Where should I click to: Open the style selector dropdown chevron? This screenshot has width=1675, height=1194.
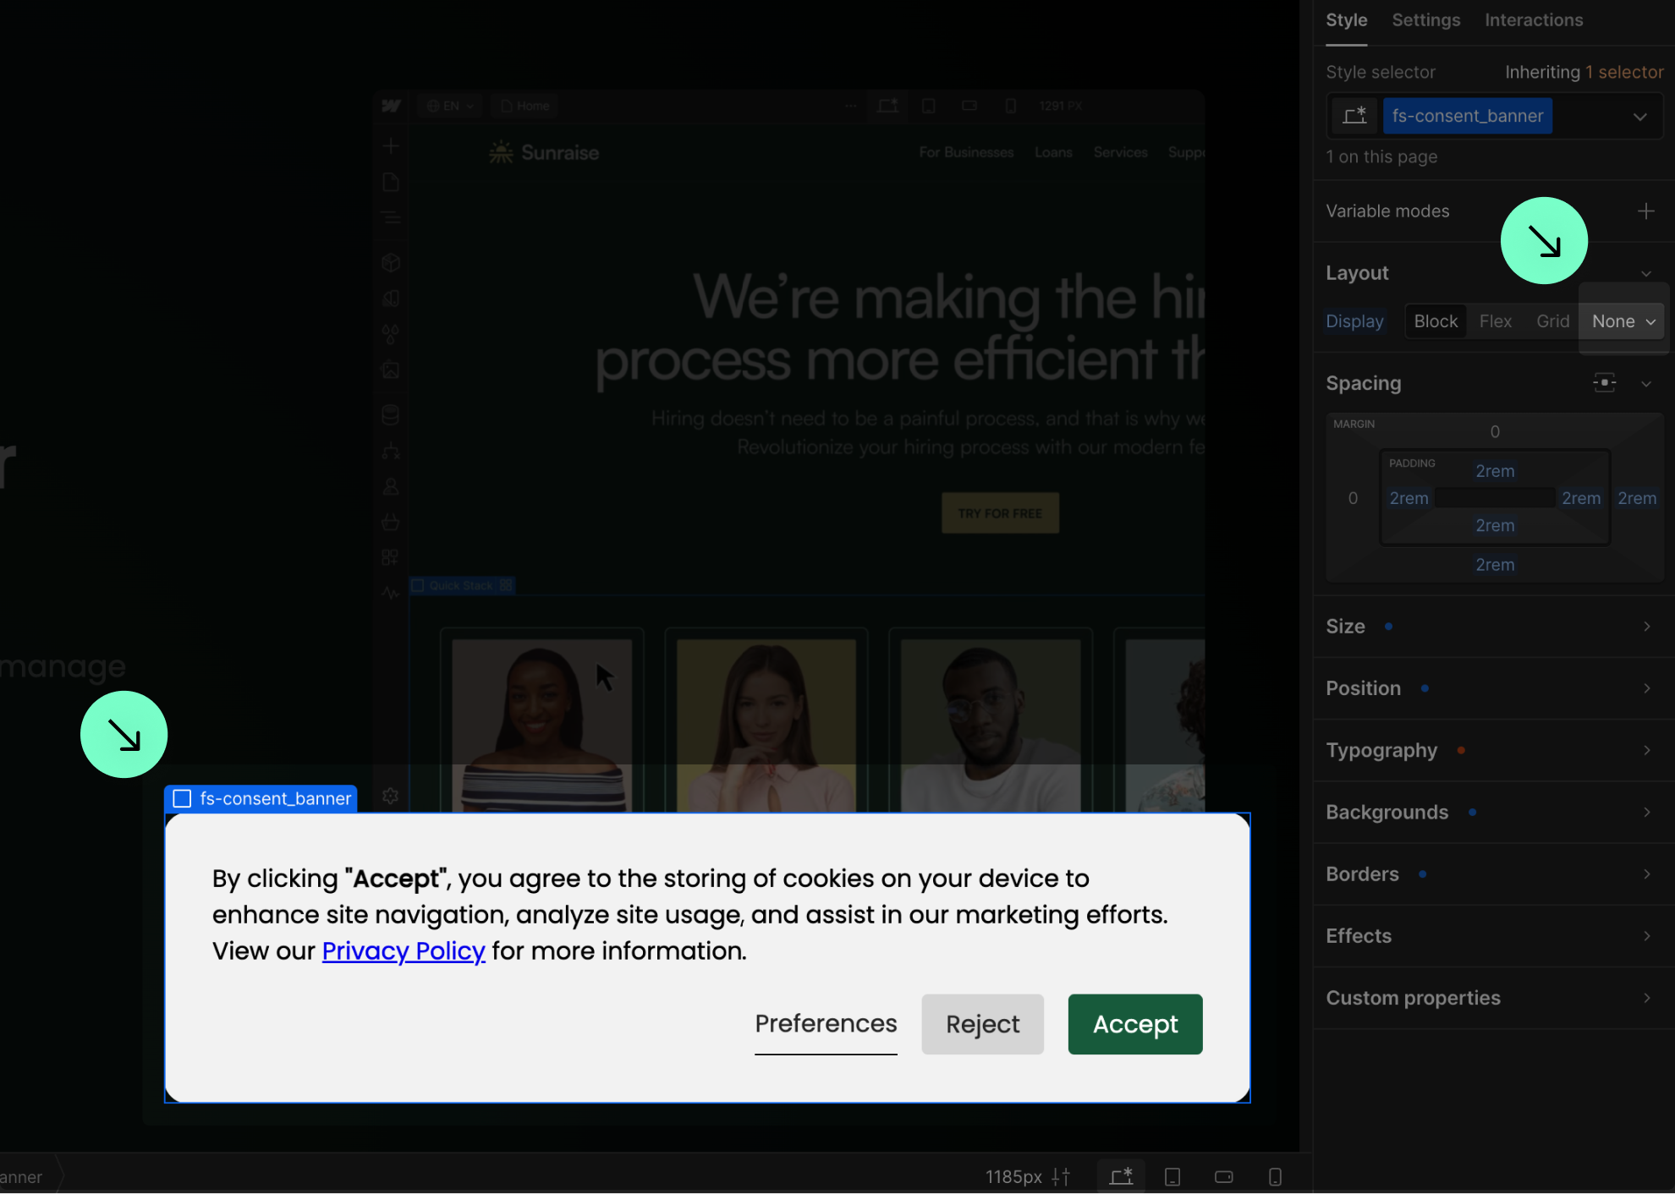[1639, 117]
